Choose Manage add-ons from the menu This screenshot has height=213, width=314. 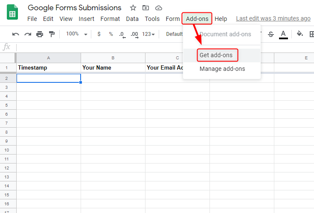point(222,69)
